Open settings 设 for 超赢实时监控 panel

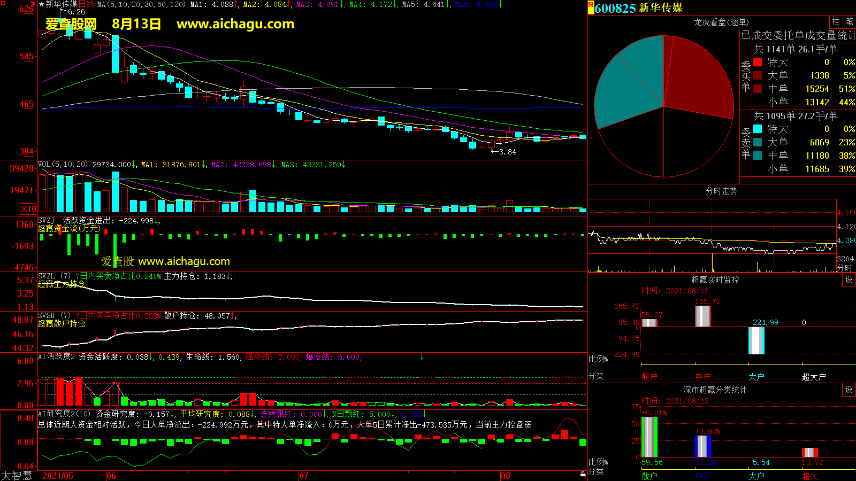pos(849,280)
